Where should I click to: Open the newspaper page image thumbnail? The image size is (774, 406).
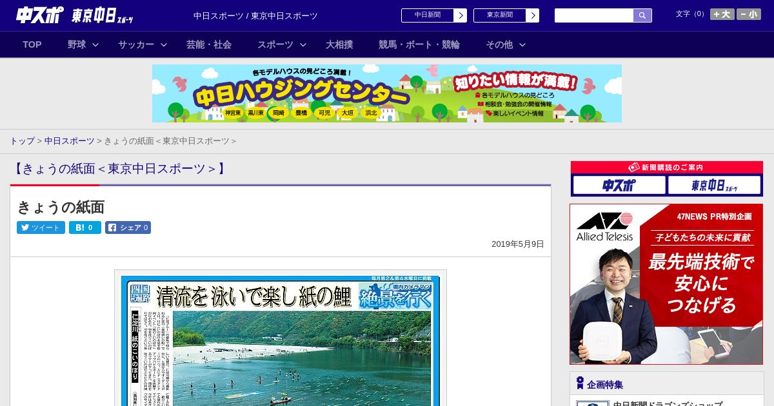pos(281,338)
